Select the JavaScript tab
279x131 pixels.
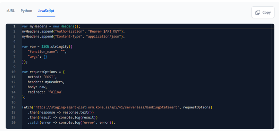click(x=46, y=11)
